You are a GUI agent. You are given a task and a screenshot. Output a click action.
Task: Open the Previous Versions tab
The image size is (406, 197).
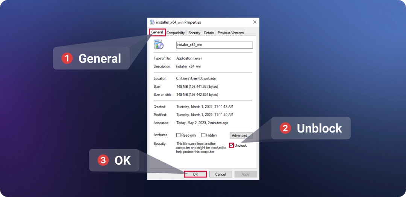(x=230, y=33)
